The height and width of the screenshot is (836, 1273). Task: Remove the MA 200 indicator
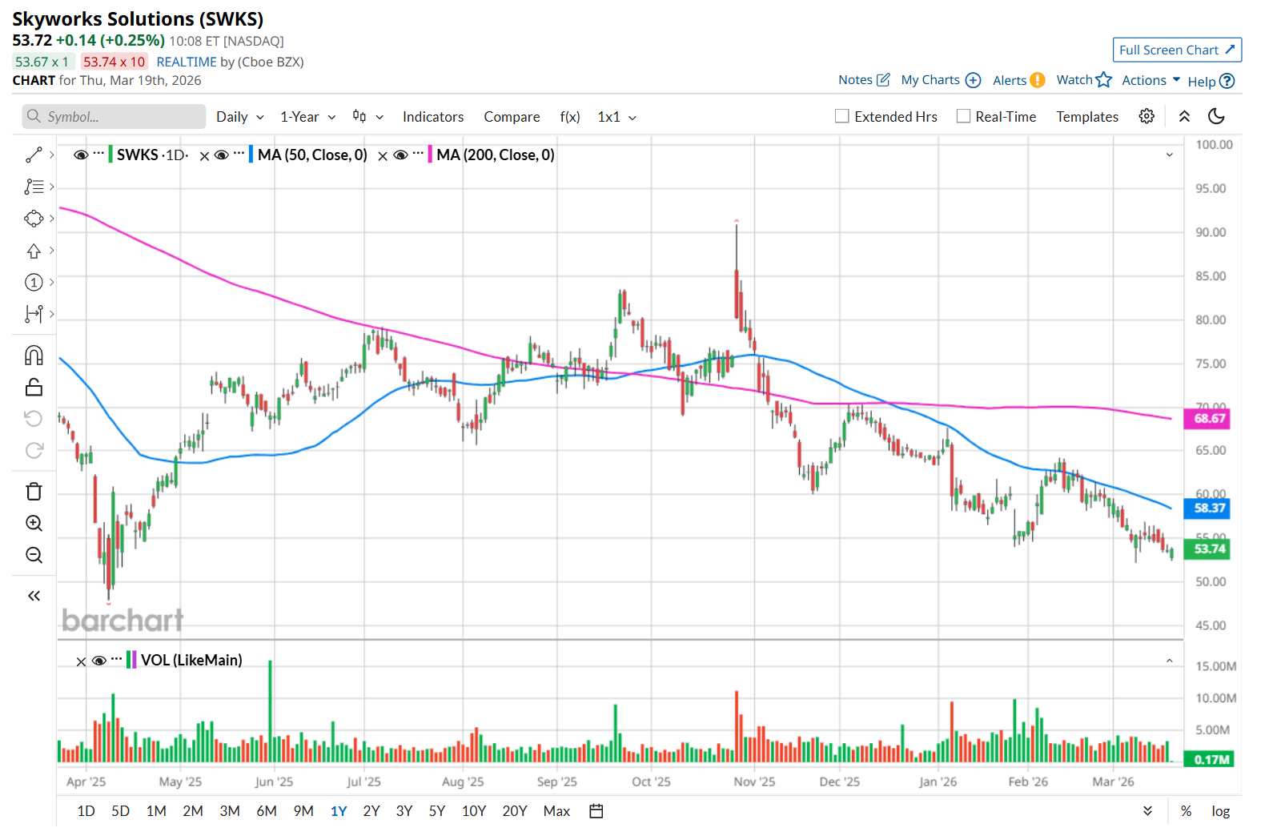[x=383, y=156]
